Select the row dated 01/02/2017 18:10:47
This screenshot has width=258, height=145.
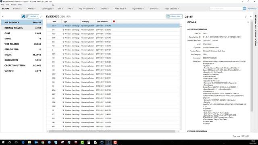[x=113, y=86]
